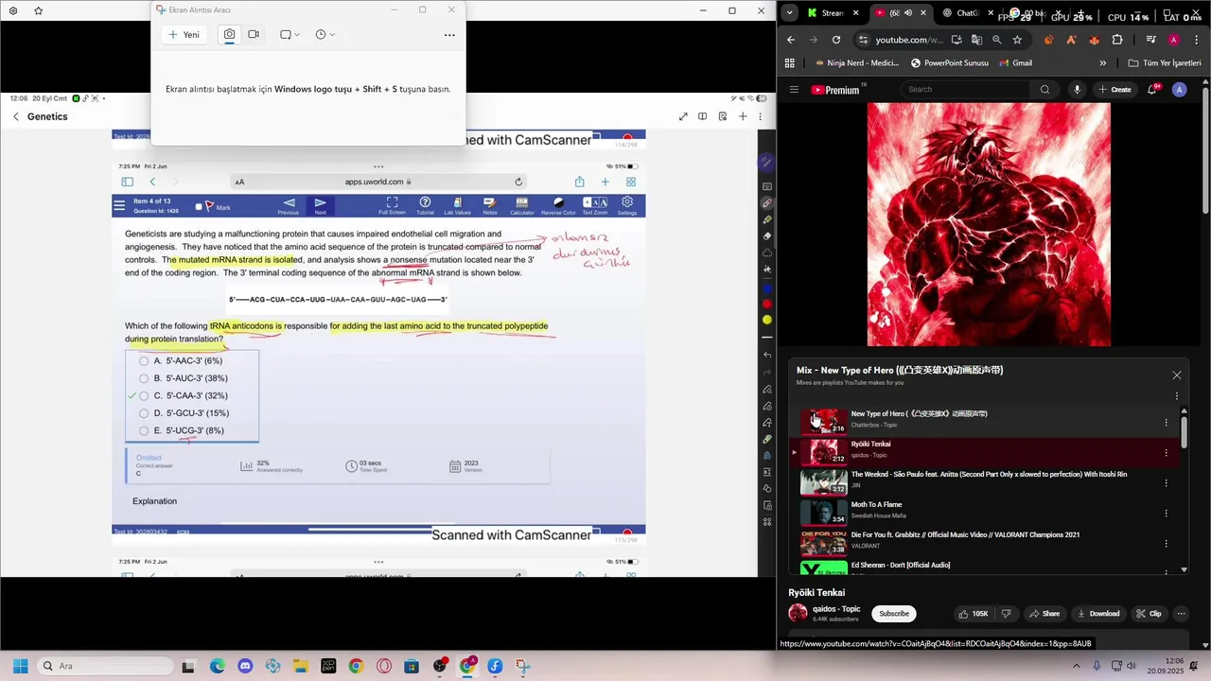Image resolution: width=1211 pixels, height=681 pixels.
Task: Click the Yeni button in Snipping Tool
Action: [184, 34]
